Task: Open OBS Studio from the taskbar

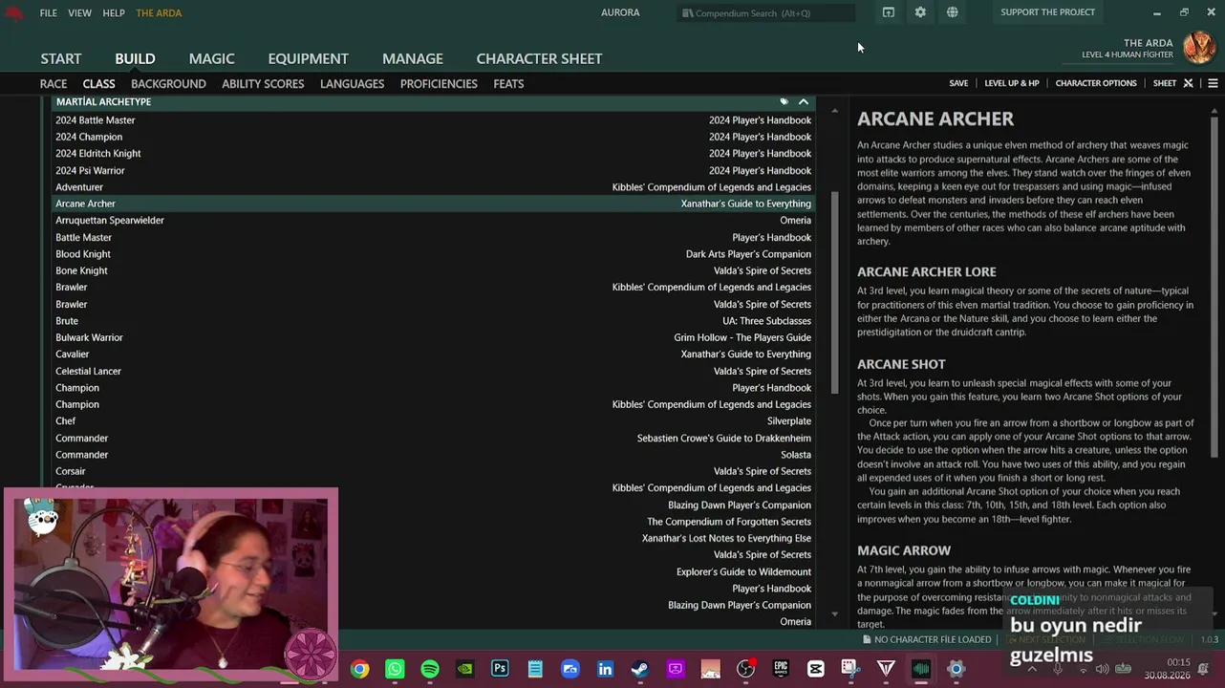Action: point(745,669)
